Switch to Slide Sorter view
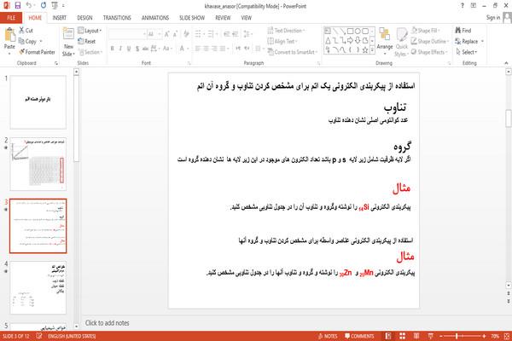 [402, 336]
